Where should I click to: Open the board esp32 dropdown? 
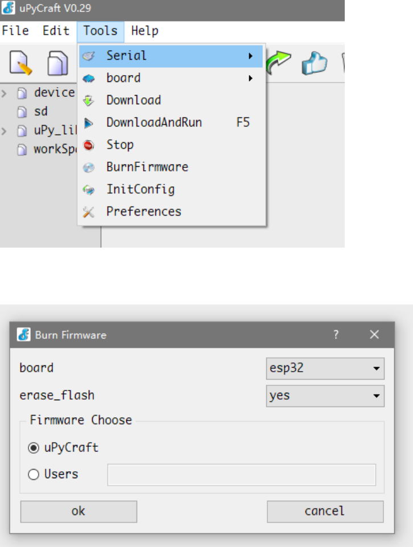325,368
